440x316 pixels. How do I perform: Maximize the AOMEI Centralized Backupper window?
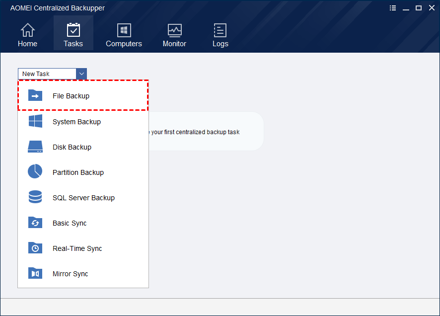point(418,8)
